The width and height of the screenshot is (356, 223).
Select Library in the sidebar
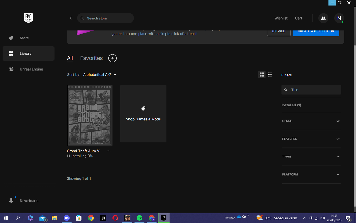point(28,54)
